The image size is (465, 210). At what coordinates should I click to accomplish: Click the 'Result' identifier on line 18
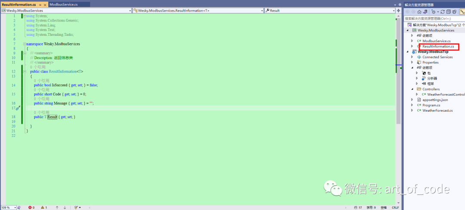52,117
